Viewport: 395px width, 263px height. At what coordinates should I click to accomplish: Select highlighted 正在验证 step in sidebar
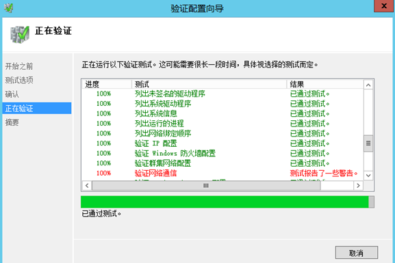pyautogui.click(x=37, y=109)
